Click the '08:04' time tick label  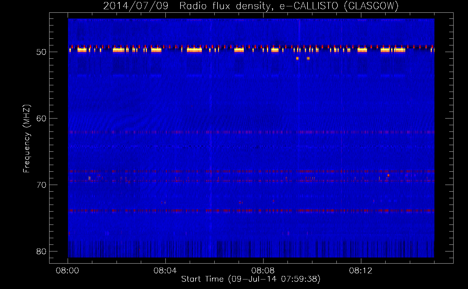pos(165,271)
